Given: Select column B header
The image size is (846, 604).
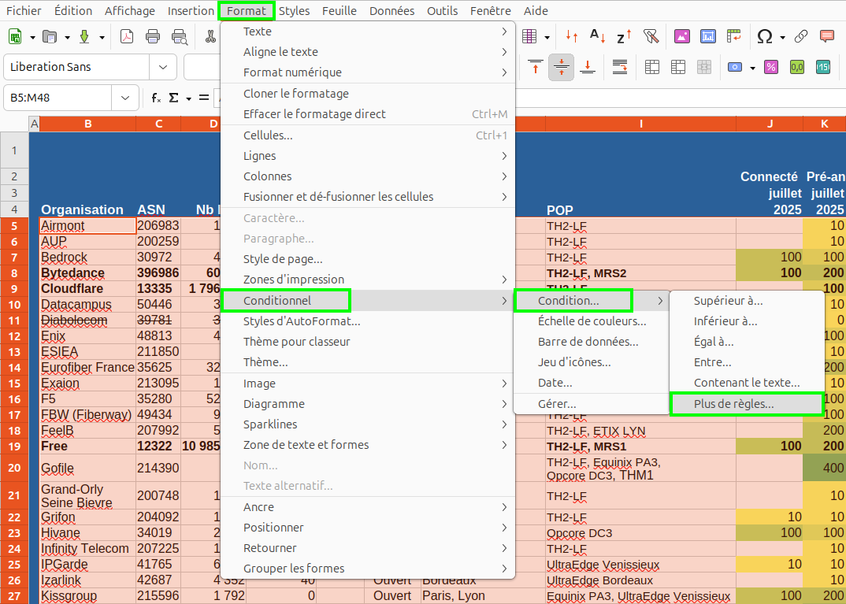Looking at the screenshot, I should [x=88, y=124].
